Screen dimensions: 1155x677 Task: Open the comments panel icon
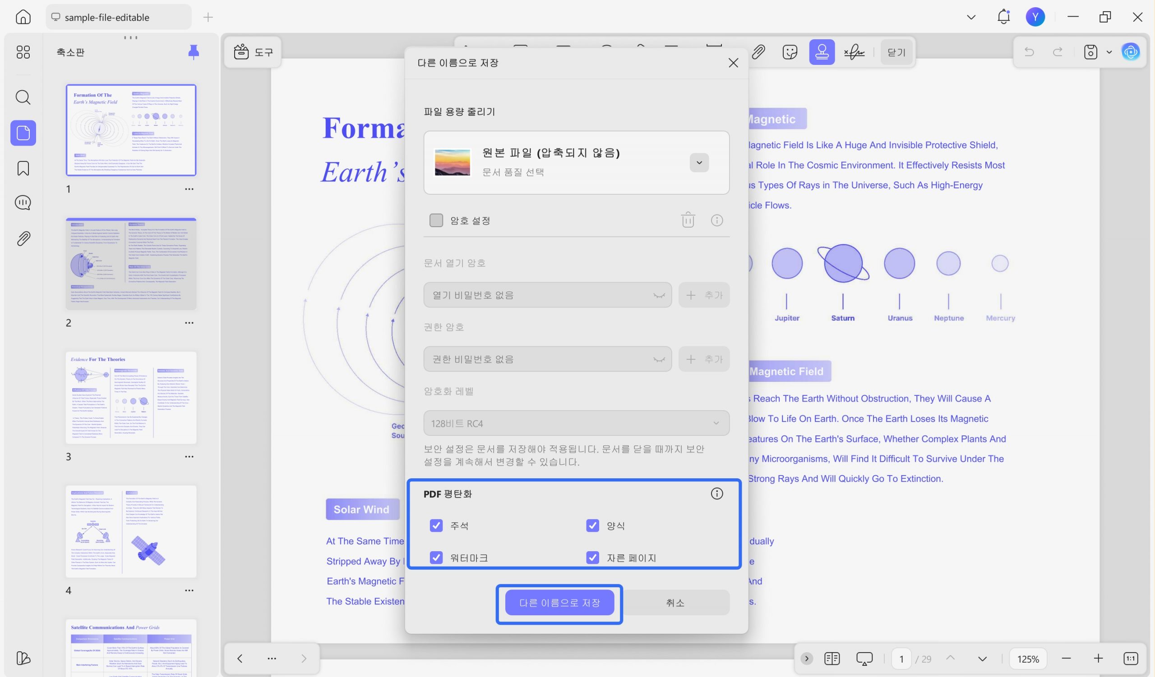click(23, 203)
